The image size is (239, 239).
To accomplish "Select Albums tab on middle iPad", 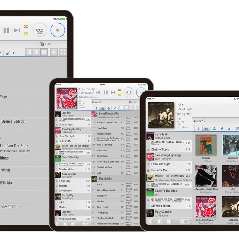I will pos(102,108).
